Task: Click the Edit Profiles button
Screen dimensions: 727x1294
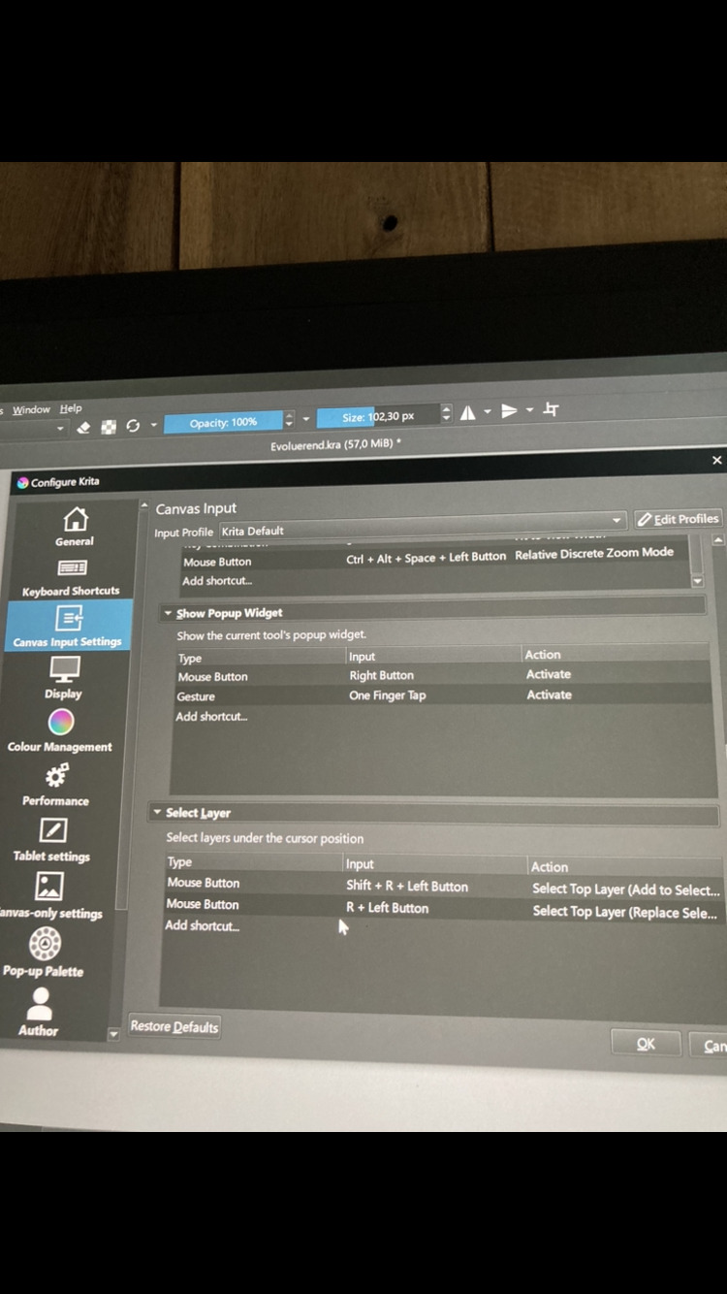Action: click(679, 519)
